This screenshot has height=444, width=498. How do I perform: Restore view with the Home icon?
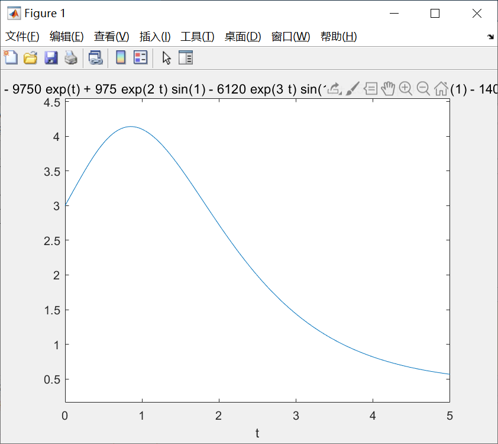click(x=441, y=89)
